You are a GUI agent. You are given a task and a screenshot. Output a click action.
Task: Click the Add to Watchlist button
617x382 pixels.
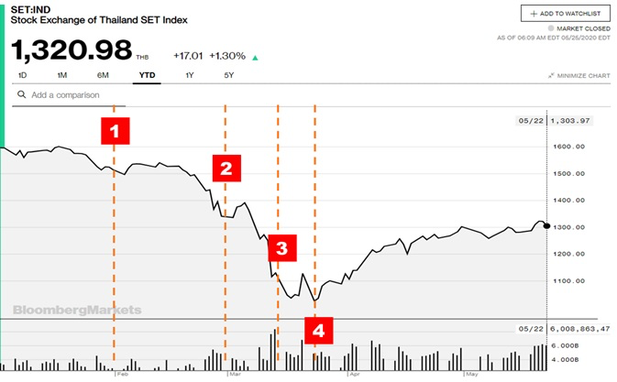566,14
